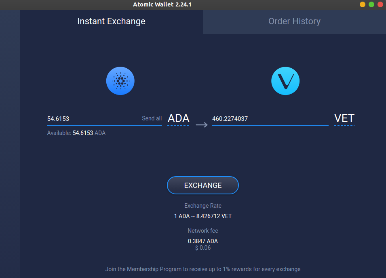Click the 1 ADA ~ 8.426712 VET rate

[x=202, y=216]
